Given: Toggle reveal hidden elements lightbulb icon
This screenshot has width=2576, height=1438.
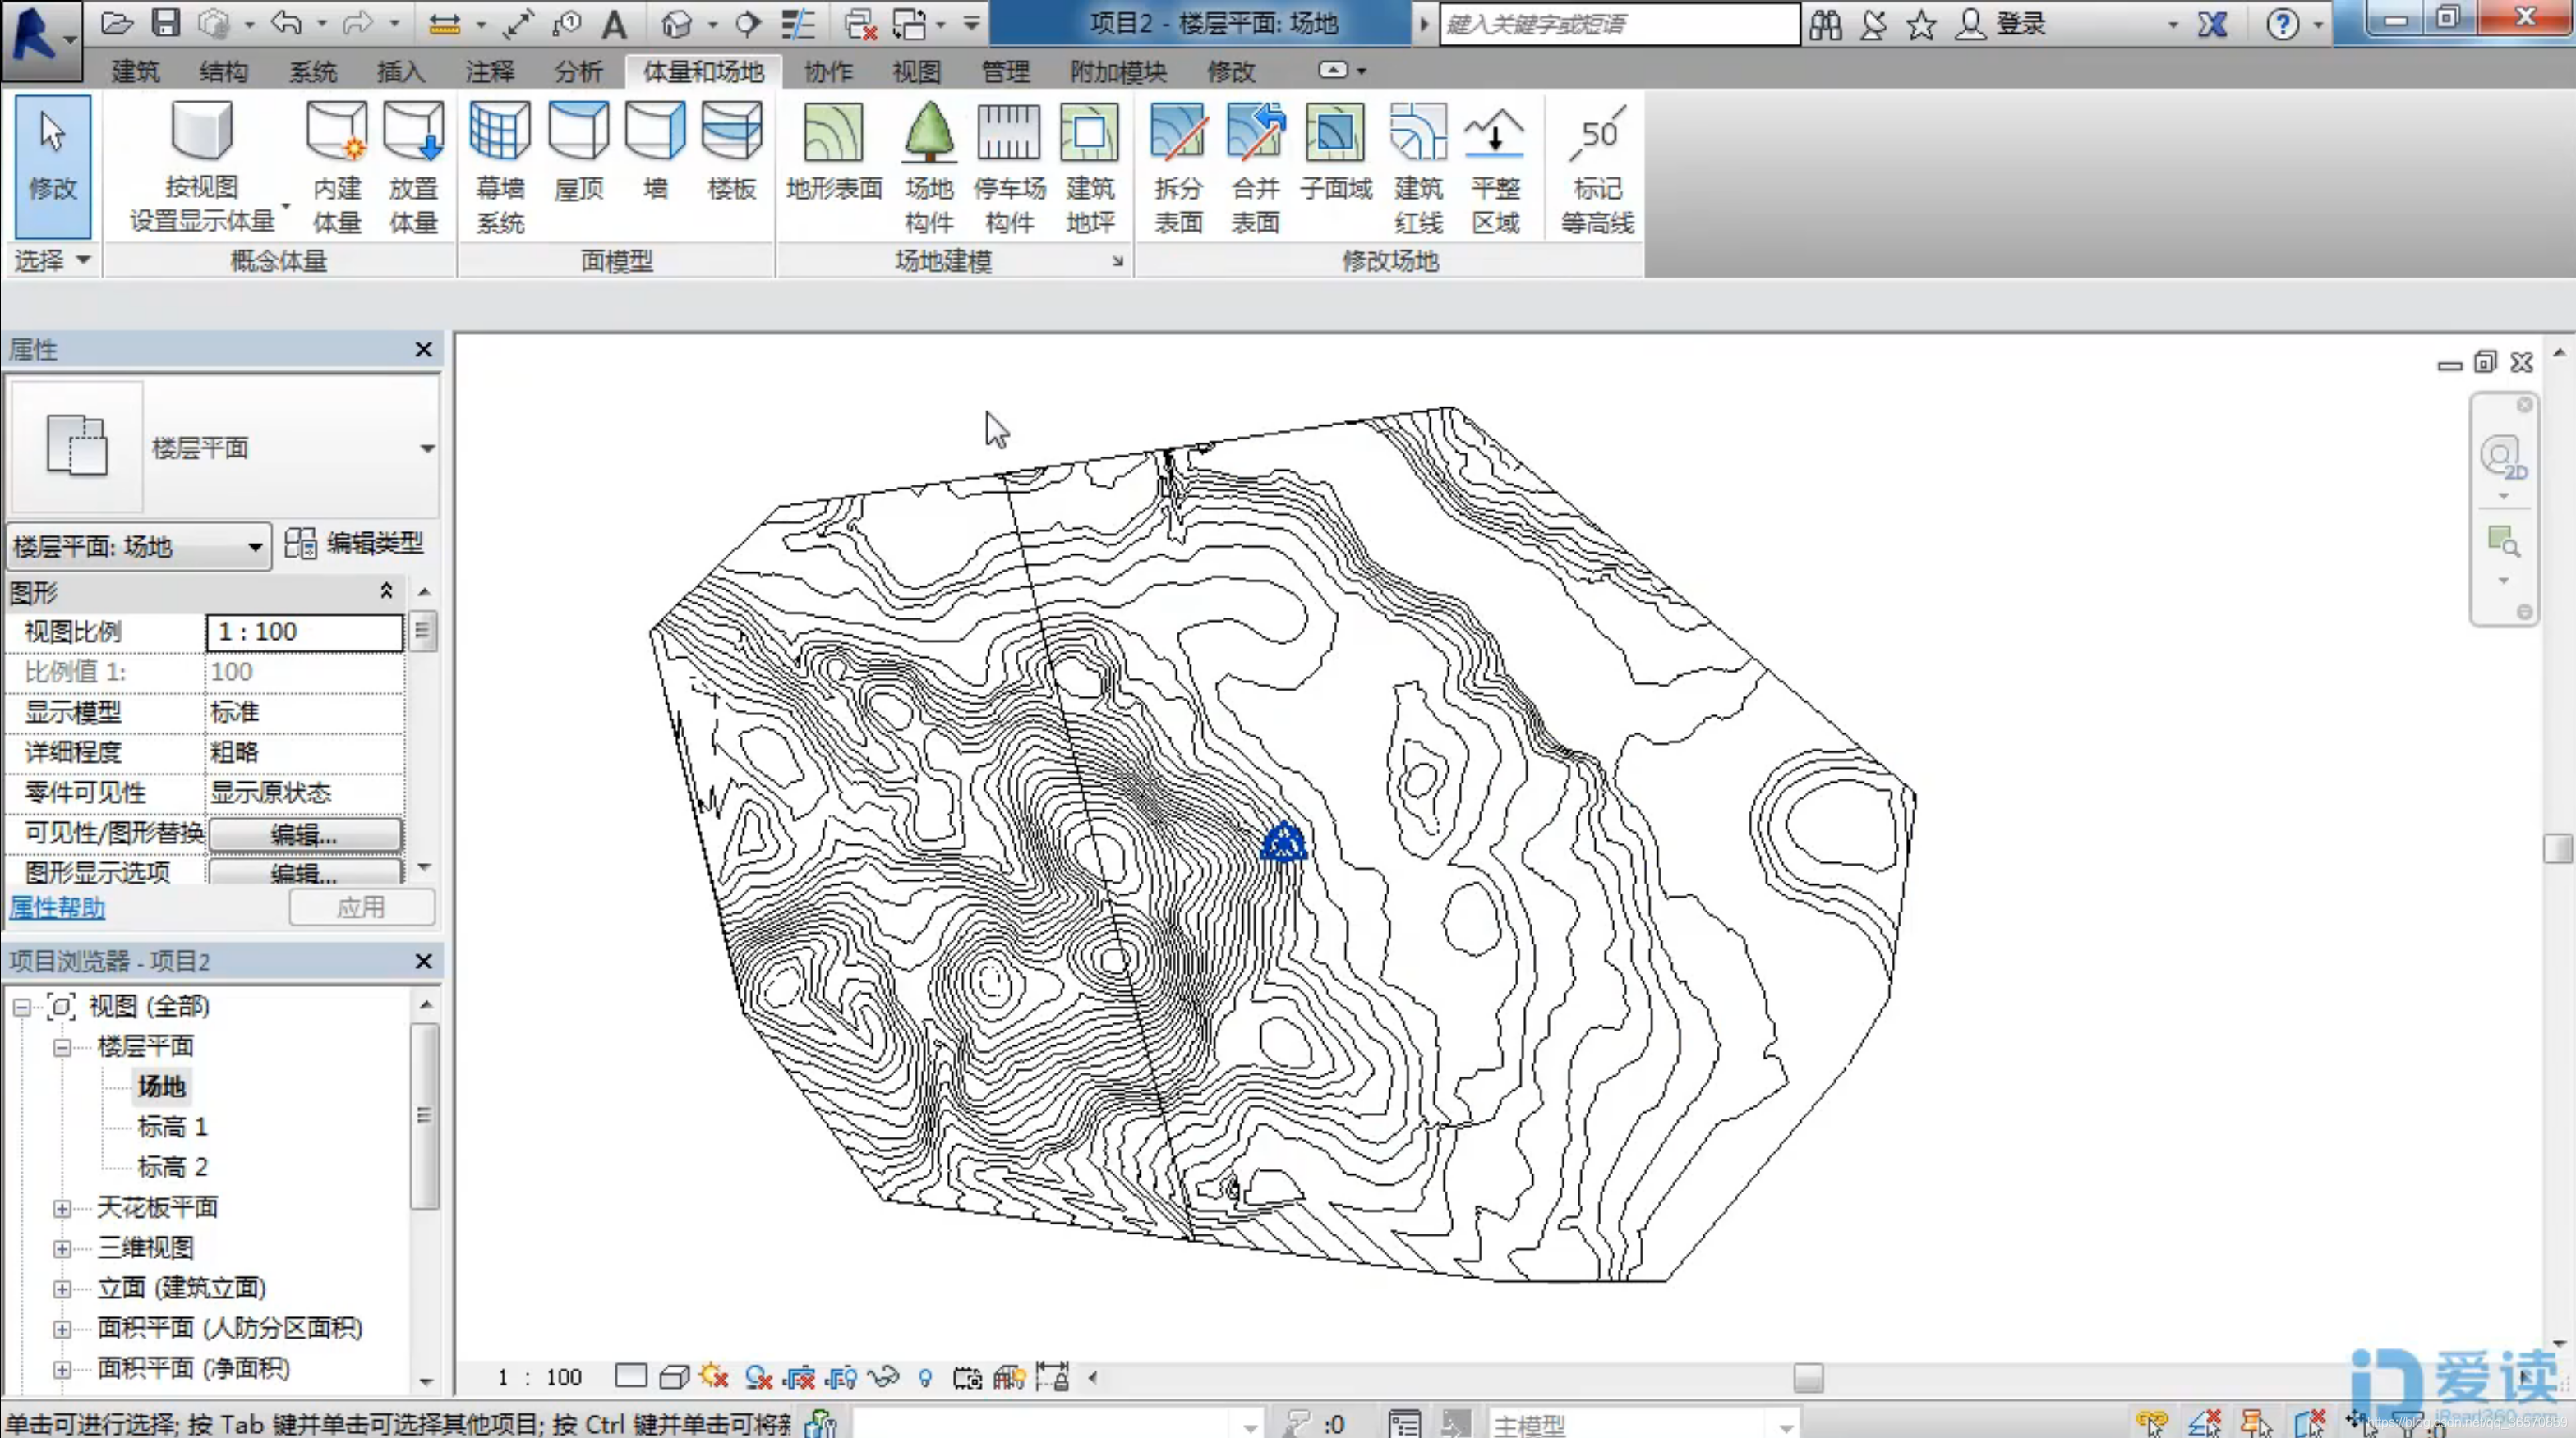Looking at the screenshot, I should [925, 1378].
